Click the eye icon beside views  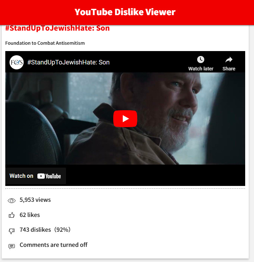tap(12, 200)
